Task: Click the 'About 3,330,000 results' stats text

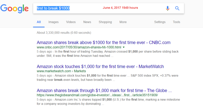Action: point(64,33)
